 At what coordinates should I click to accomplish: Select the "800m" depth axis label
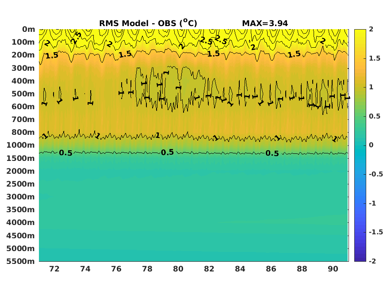pyautogui.click(x=23, y=132)
